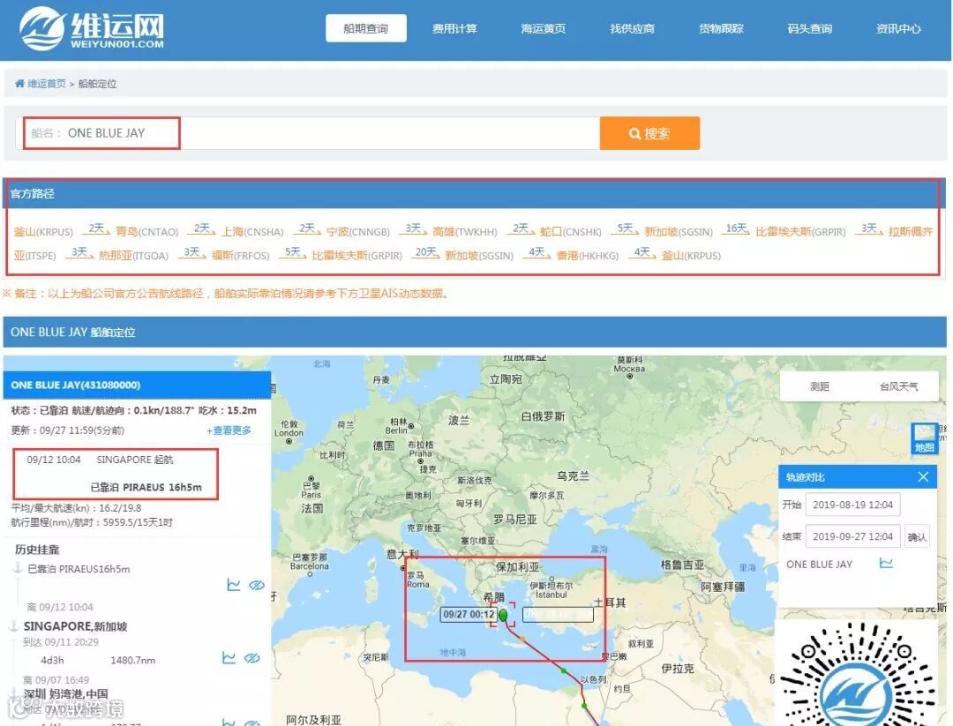
Task: Click the 确认 button
Action: [917, 536]
